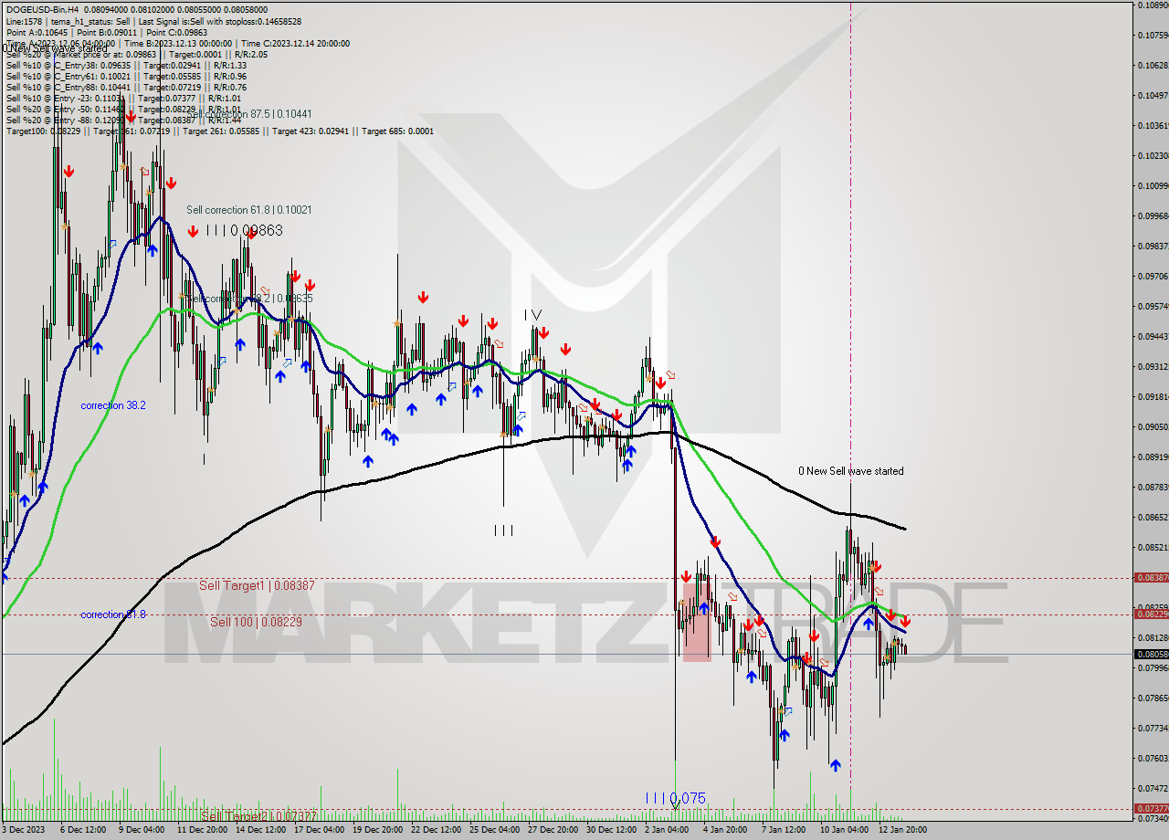This screenshot has width=1169, height=840.
Task: Click the blue 'correction 38.2' label
Action: [113, 405]
